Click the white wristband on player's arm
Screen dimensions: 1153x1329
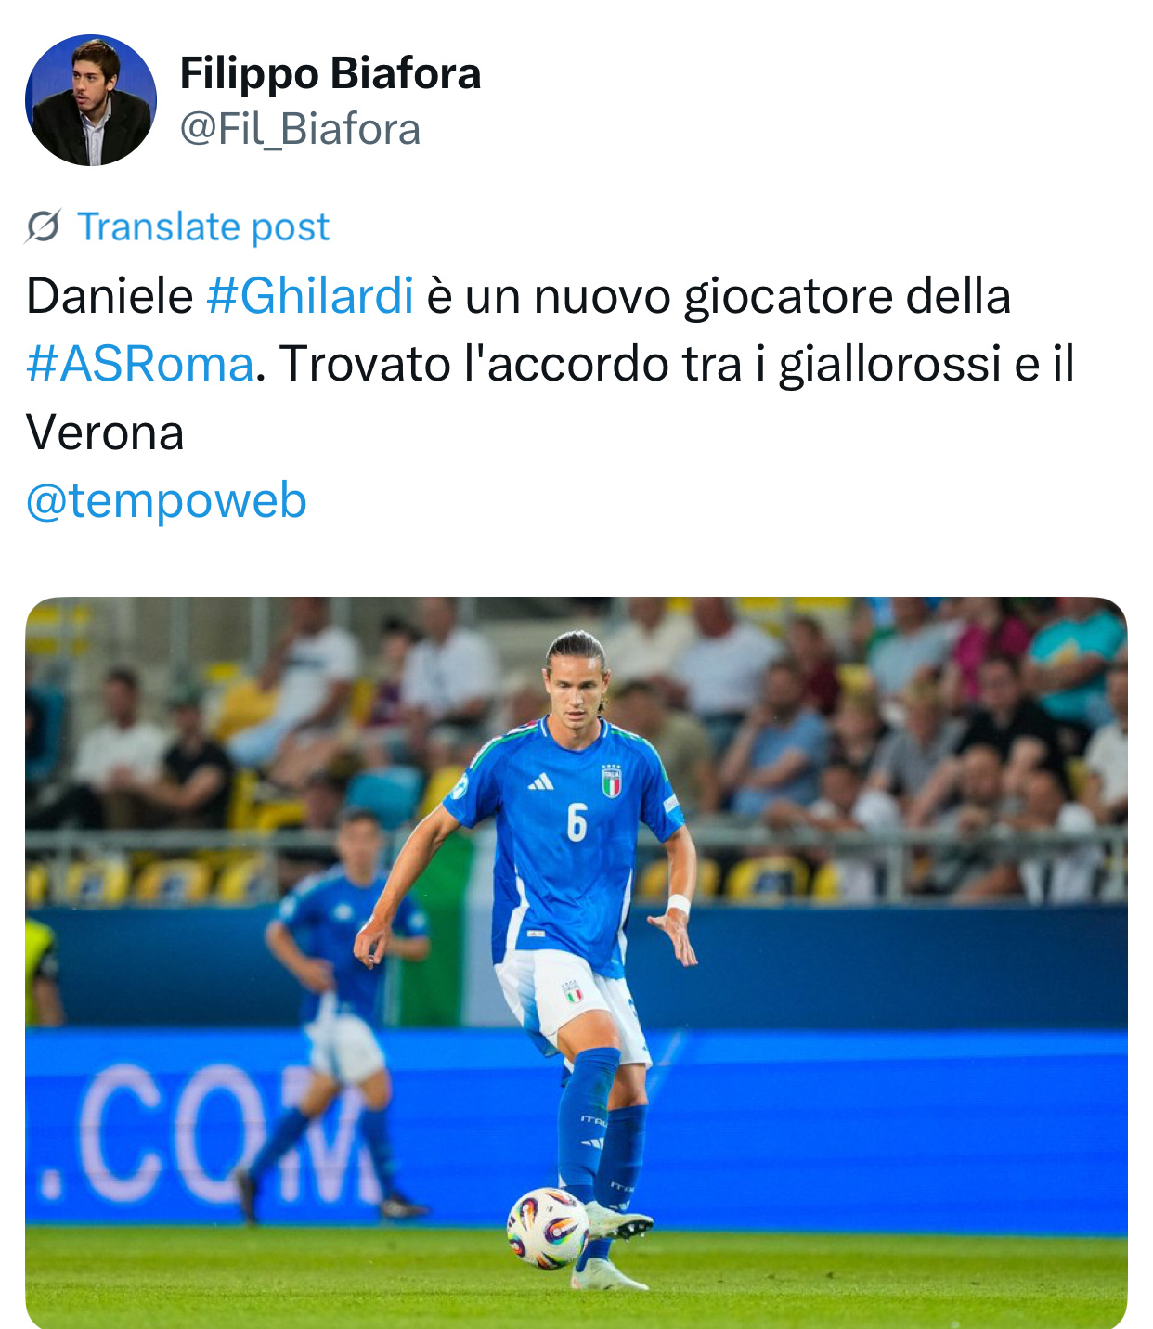(679, 904)
